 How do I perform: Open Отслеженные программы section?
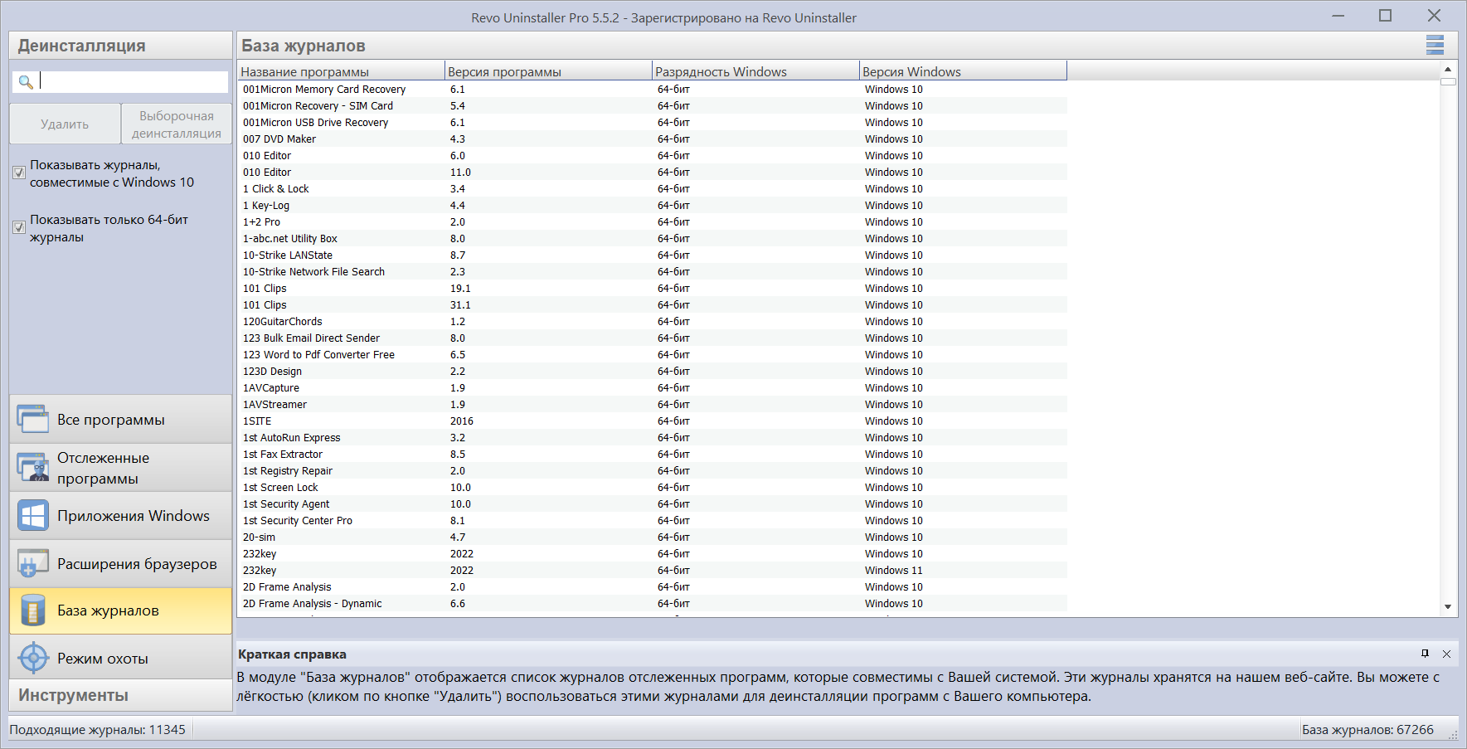(x=121, y=468)
